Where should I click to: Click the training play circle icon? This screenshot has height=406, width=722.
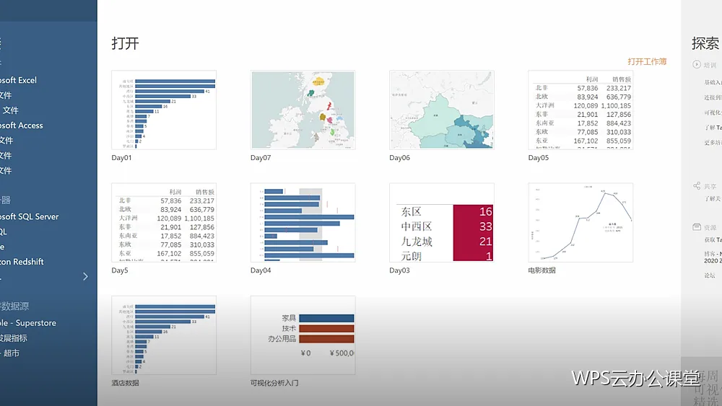coord(697,65)
